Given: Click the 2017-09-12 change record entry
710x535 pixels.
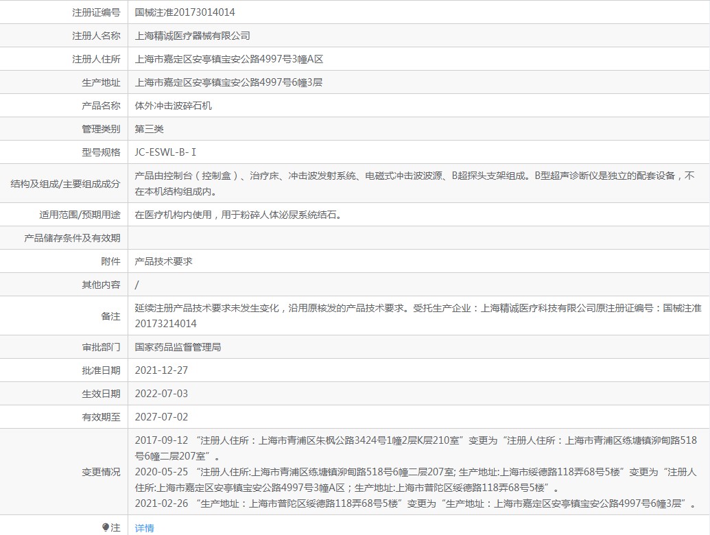Looking at the screenshot, I should tap(416, 448).
